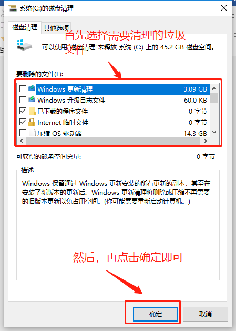This screenshot has width=236, height=331.
Task: Uncheck the 已下载的程序文件 checkbox
Action: tap(23, 111)
